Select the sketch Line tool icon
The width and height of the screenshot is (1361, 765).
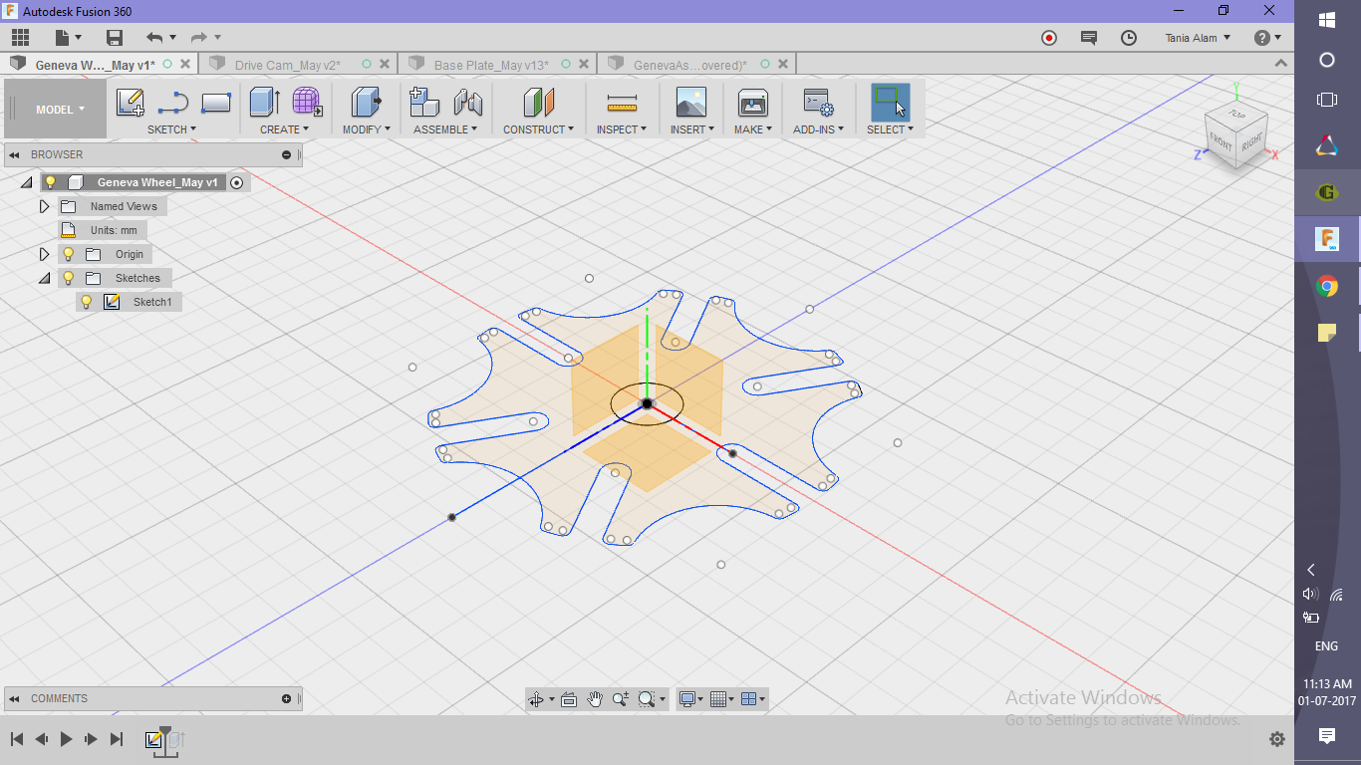173,103
